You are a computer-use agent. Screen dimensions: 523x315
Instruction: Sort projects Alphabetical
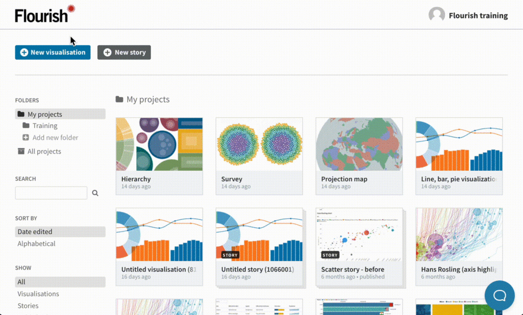[36, 244]
